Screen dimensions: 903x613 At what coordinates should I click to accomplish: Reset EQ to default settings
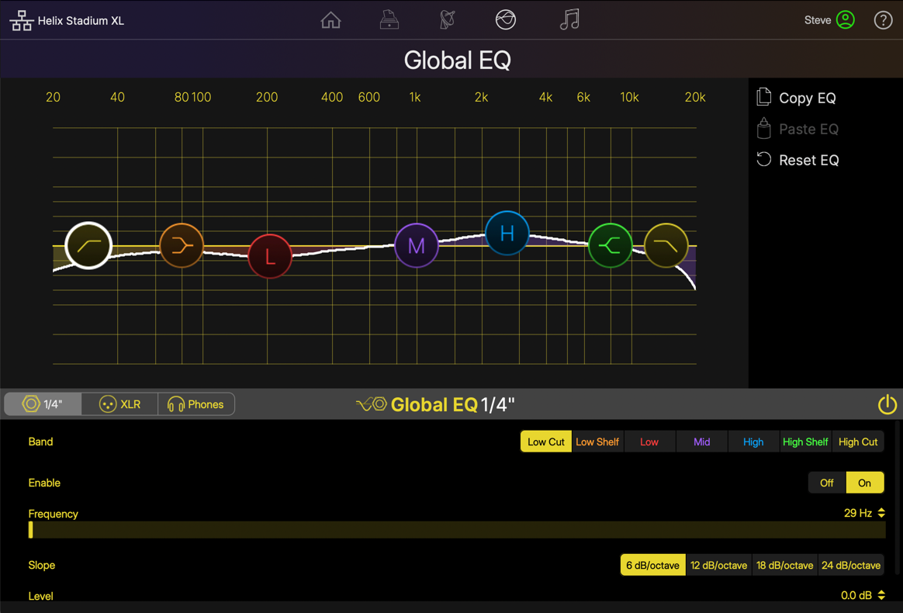(797, 160)
